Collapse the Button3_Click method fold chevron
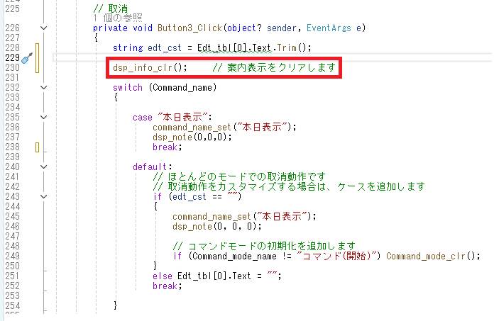 click(45, 28)
